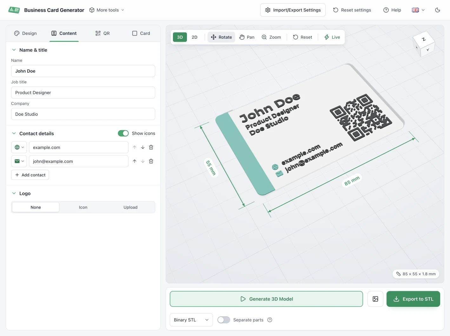This screenshot has height=336, width=450.
Task: Set Logo option to Icon
Action: point(83,207)
